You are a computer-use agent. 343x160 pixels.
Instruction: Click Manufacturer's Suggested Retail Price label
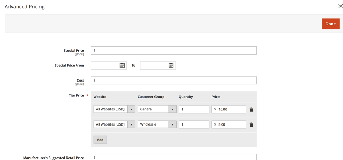tap(53, 158)
